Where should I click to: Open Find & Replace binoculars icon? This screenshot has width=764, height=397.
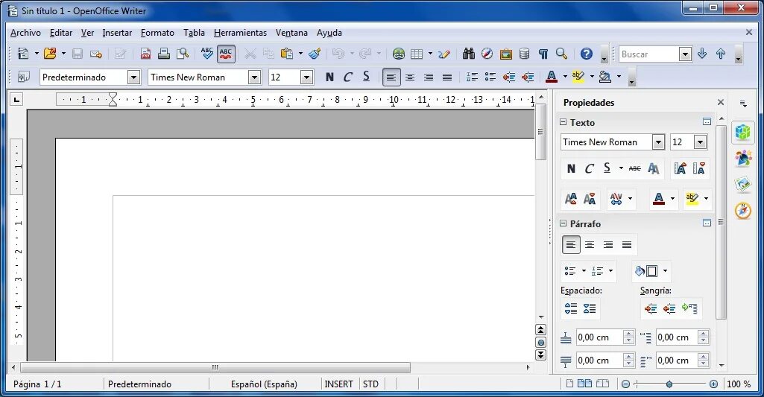(469, 54)
